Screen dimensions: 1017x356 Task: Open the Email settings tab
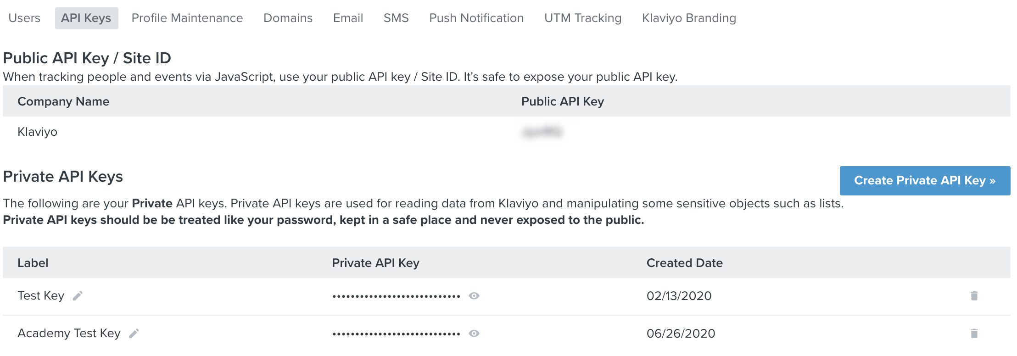[x=348, y=18]
